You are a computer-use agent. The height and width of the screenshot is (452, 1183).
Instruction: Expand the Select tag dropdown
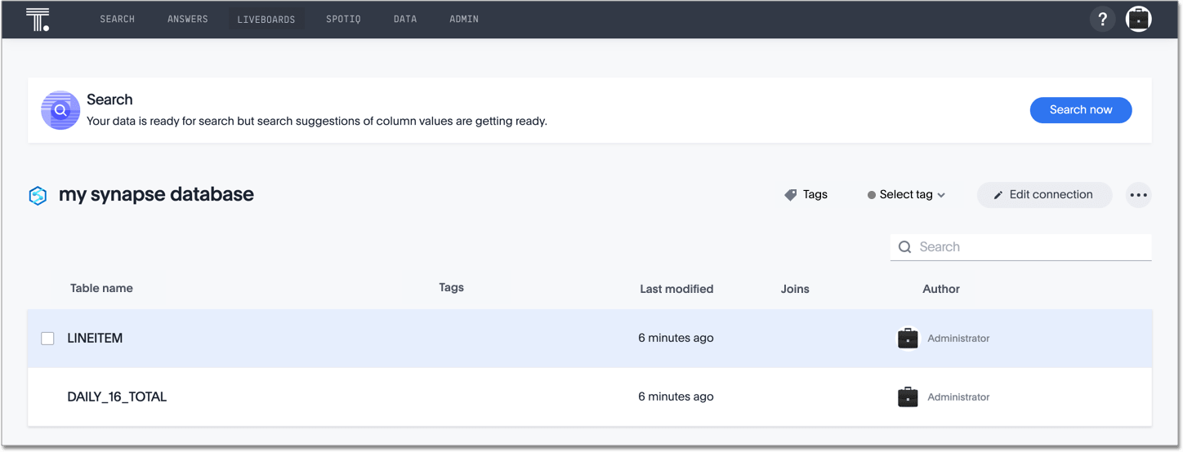[x=906, y=195]
